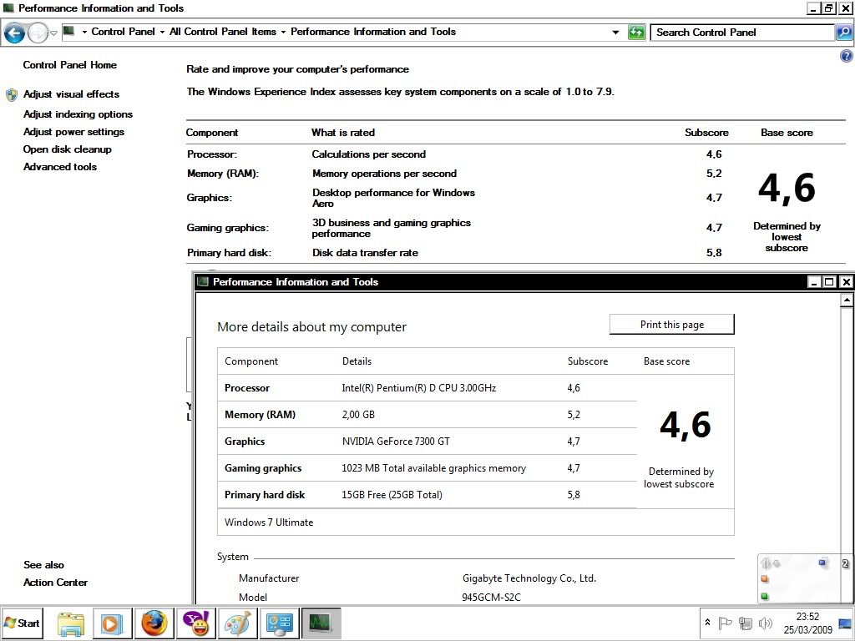Click the volume speaker tray icon
This screenshot has height=641, width=855.
[x=765, y=623]
